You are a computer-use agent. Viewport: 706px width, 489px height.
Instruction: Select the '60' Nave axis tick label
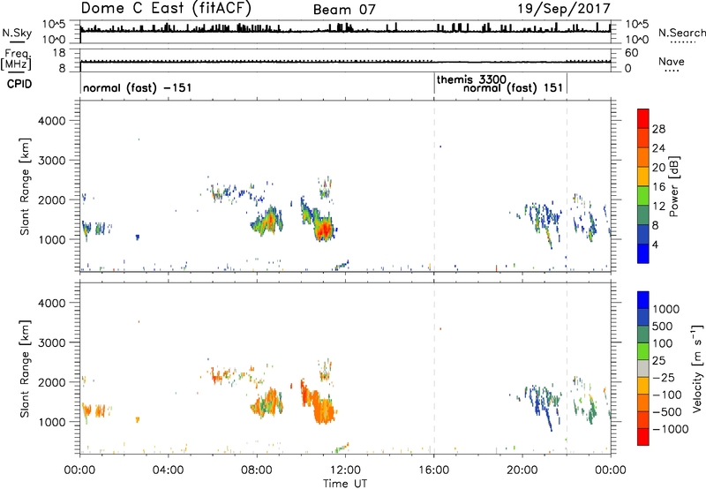click(x=631, y=53)
